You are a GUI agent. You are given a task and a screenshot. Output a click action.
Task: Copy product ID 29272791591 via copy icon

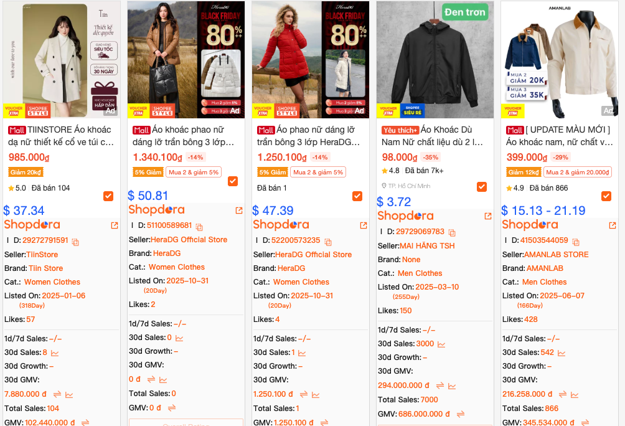[x=75, y=242]
